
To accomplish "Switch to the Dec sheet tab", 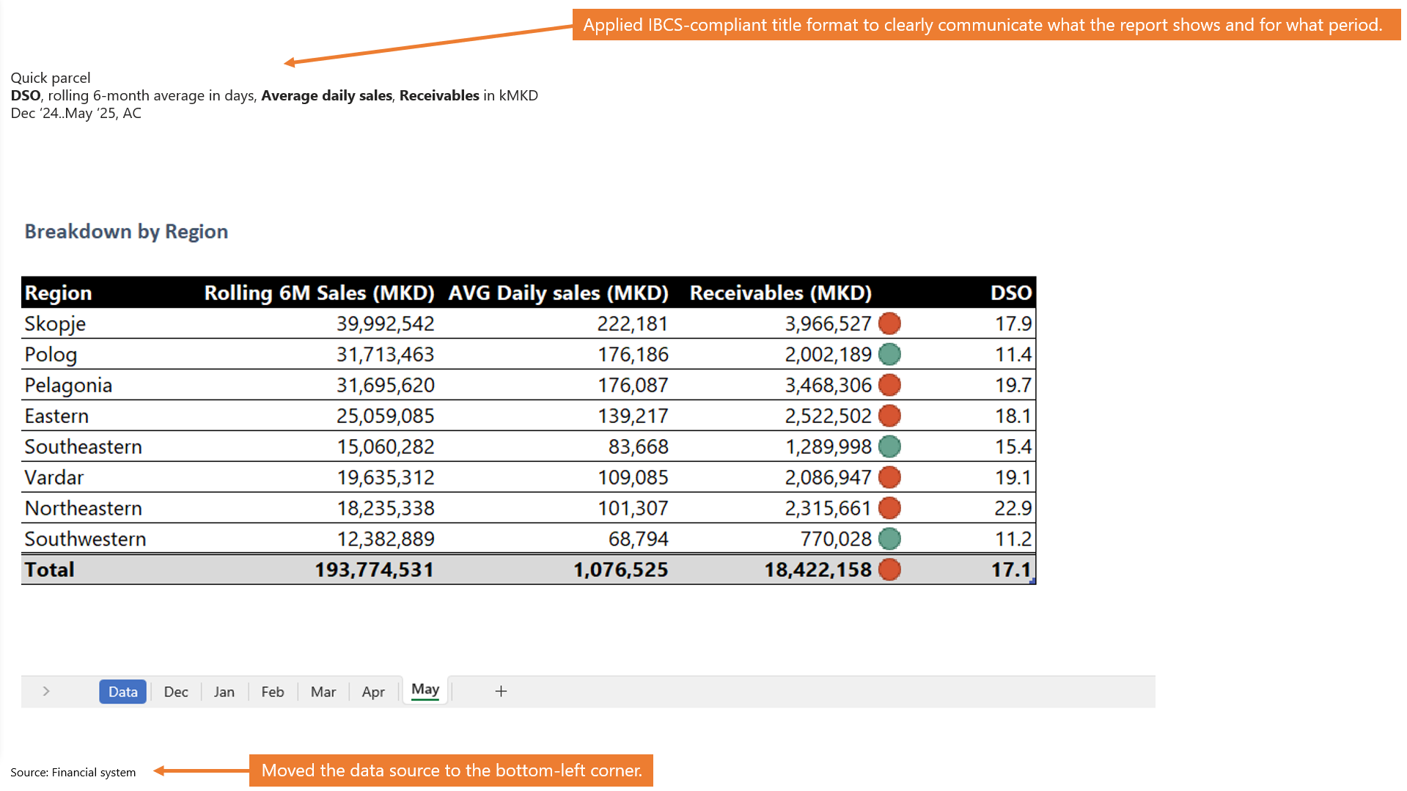I will 176,691.
